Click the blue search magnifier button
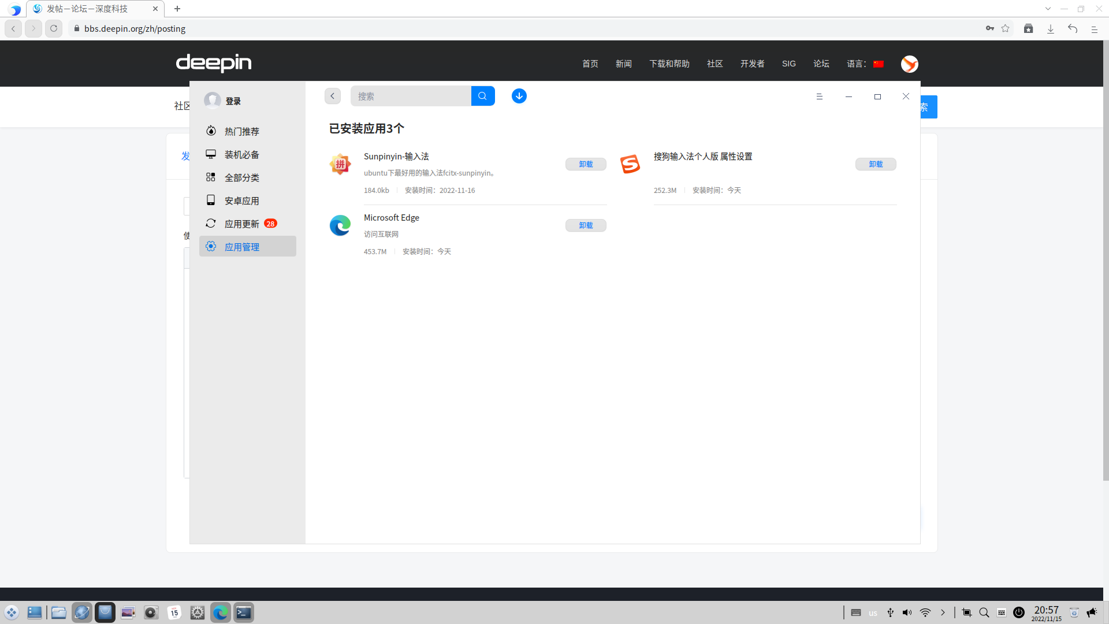Screen dimensions: 1109x624 (483, 96)
